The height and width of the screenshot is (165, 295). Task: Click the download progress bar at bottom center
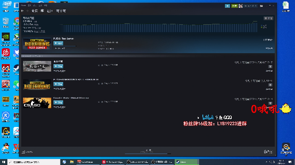point(148,154)
